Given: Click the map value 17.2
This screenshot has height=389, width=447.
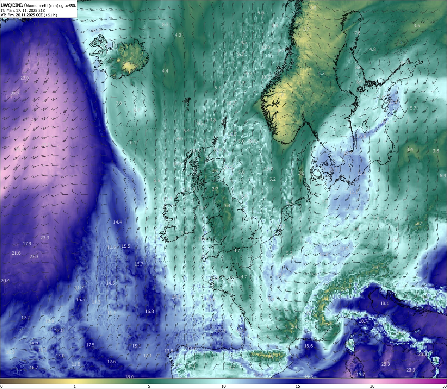Looking at the screenshot, I should click(25, 317).
